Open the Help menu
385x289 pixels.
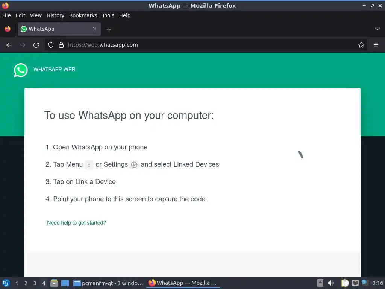click(124, 15)
